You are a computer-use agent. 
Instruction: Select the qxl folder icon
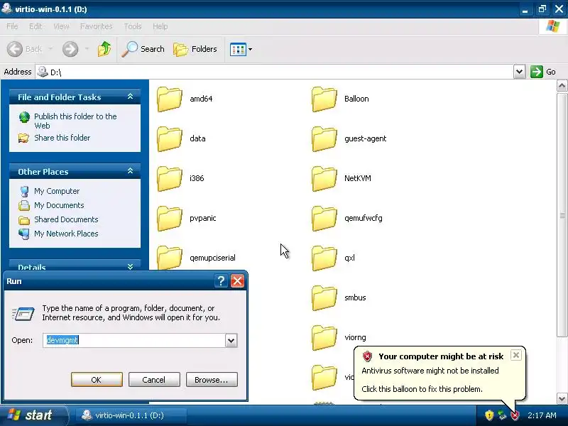point(324,258)
